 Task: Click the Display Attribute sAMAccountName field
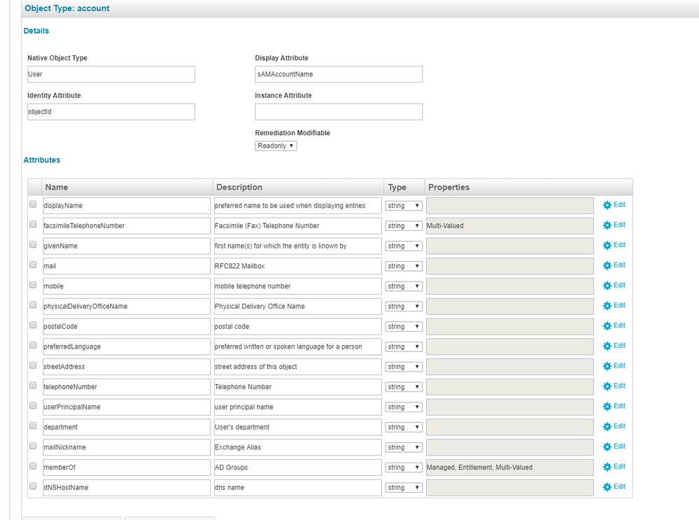pyautogui.click(x=338, y=74)
